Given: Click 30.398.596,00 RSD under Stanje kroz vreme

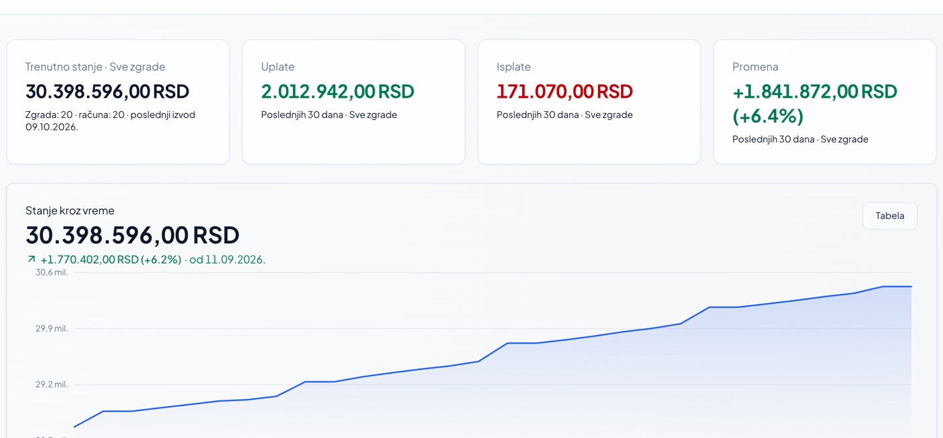Looking at the screenshot, I should click(x=133, y=235).
